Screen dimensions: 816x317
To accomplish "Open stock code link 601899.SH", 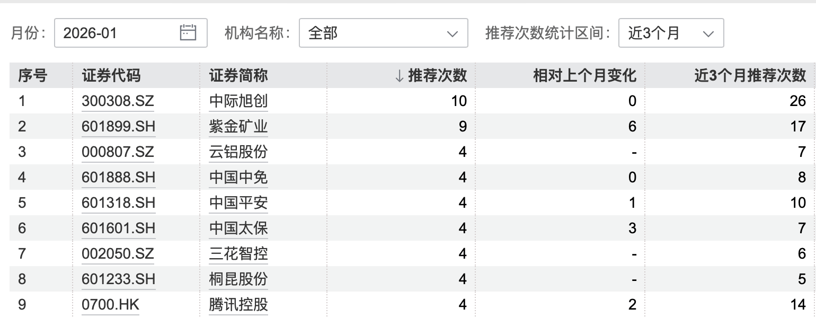I will 118,126.
